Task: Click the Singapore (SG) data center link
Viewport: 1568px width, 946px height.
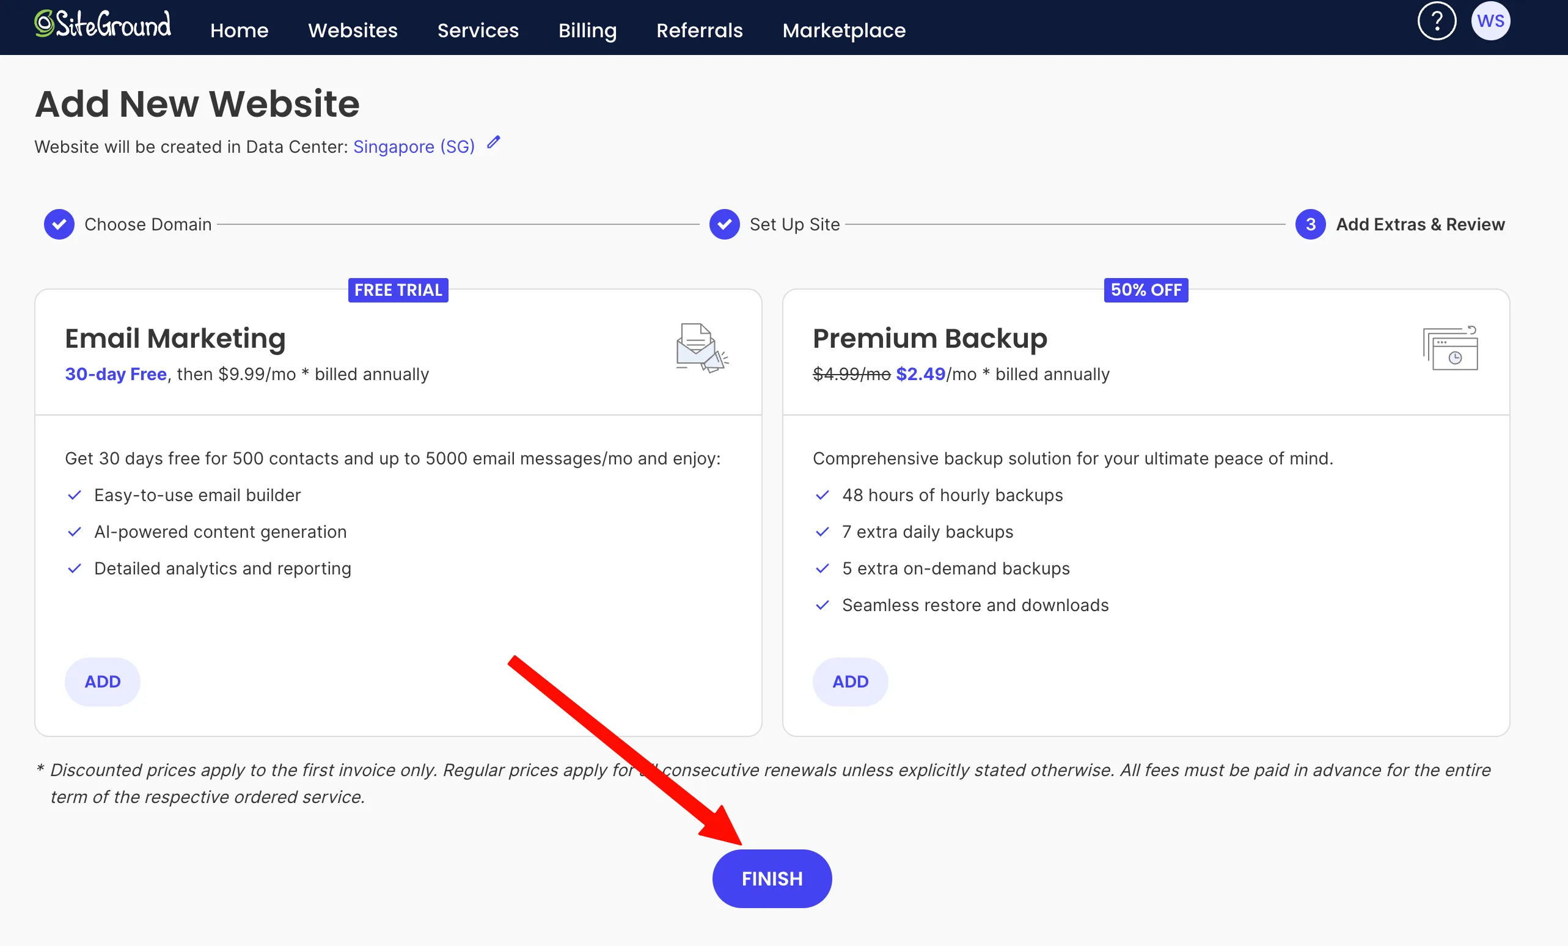Action: (x=414, y=147)
